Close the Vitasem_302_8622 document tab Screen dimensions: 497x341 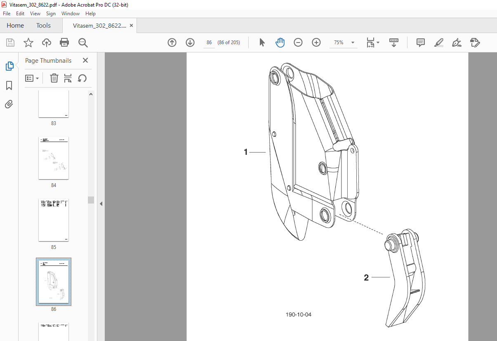coord(132,26)
